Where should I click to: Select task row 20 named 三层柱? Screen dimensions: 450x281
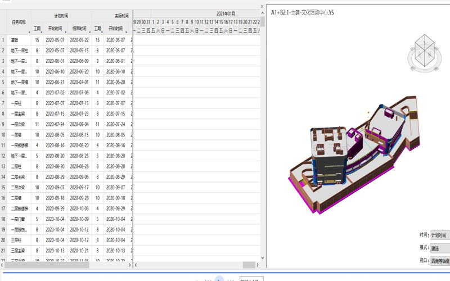coord(16,240)
